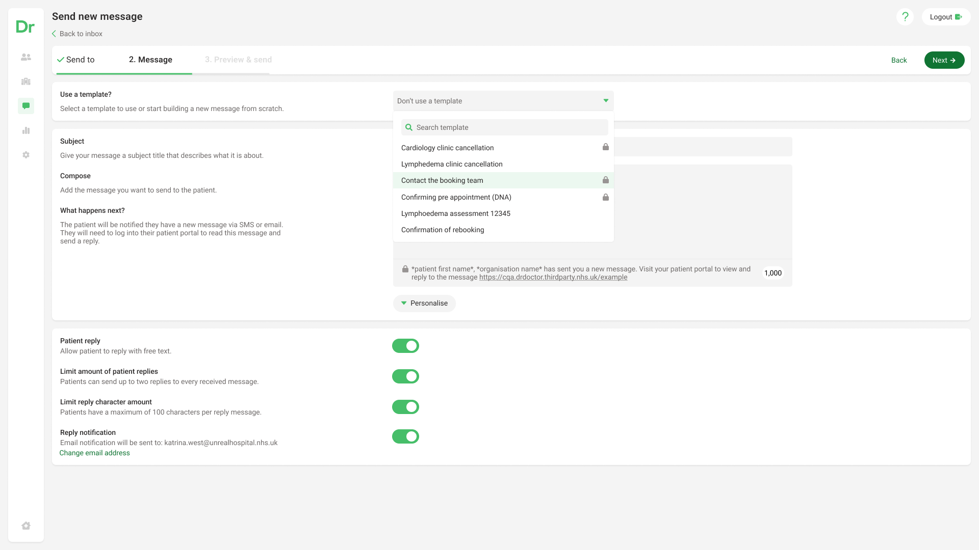979x550 pixels.
Task: Collapse the template dropdown arrow
Action: click(x=606, y=101)
